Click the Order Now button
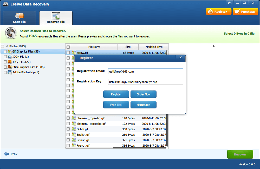Screen dimensions: 260x169 [144, 94]
